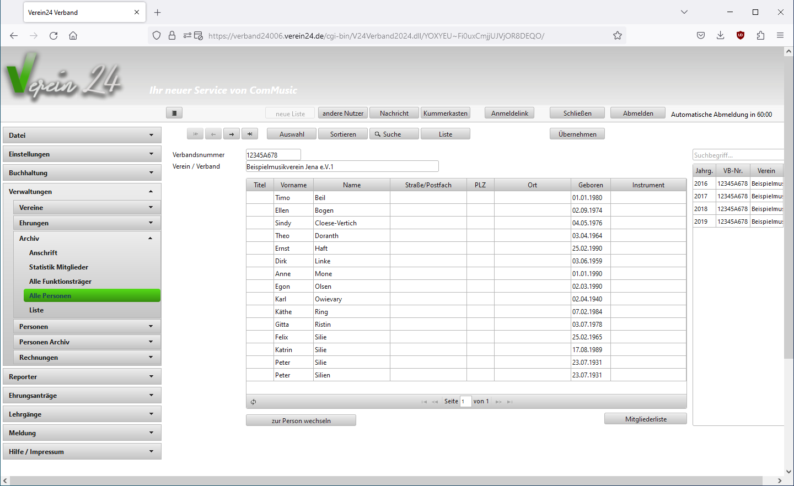Image resolution: width=794 pixels, height=486 pixels.
Task: Click the Anmeldelink button
Action: (x=510, y=113)
